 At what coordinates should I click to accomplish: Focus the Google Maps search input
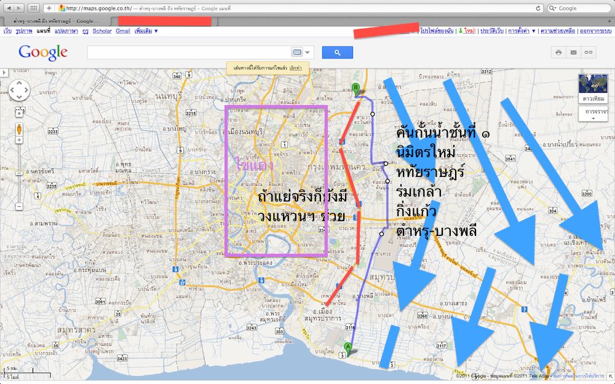[x=189, y=52]
